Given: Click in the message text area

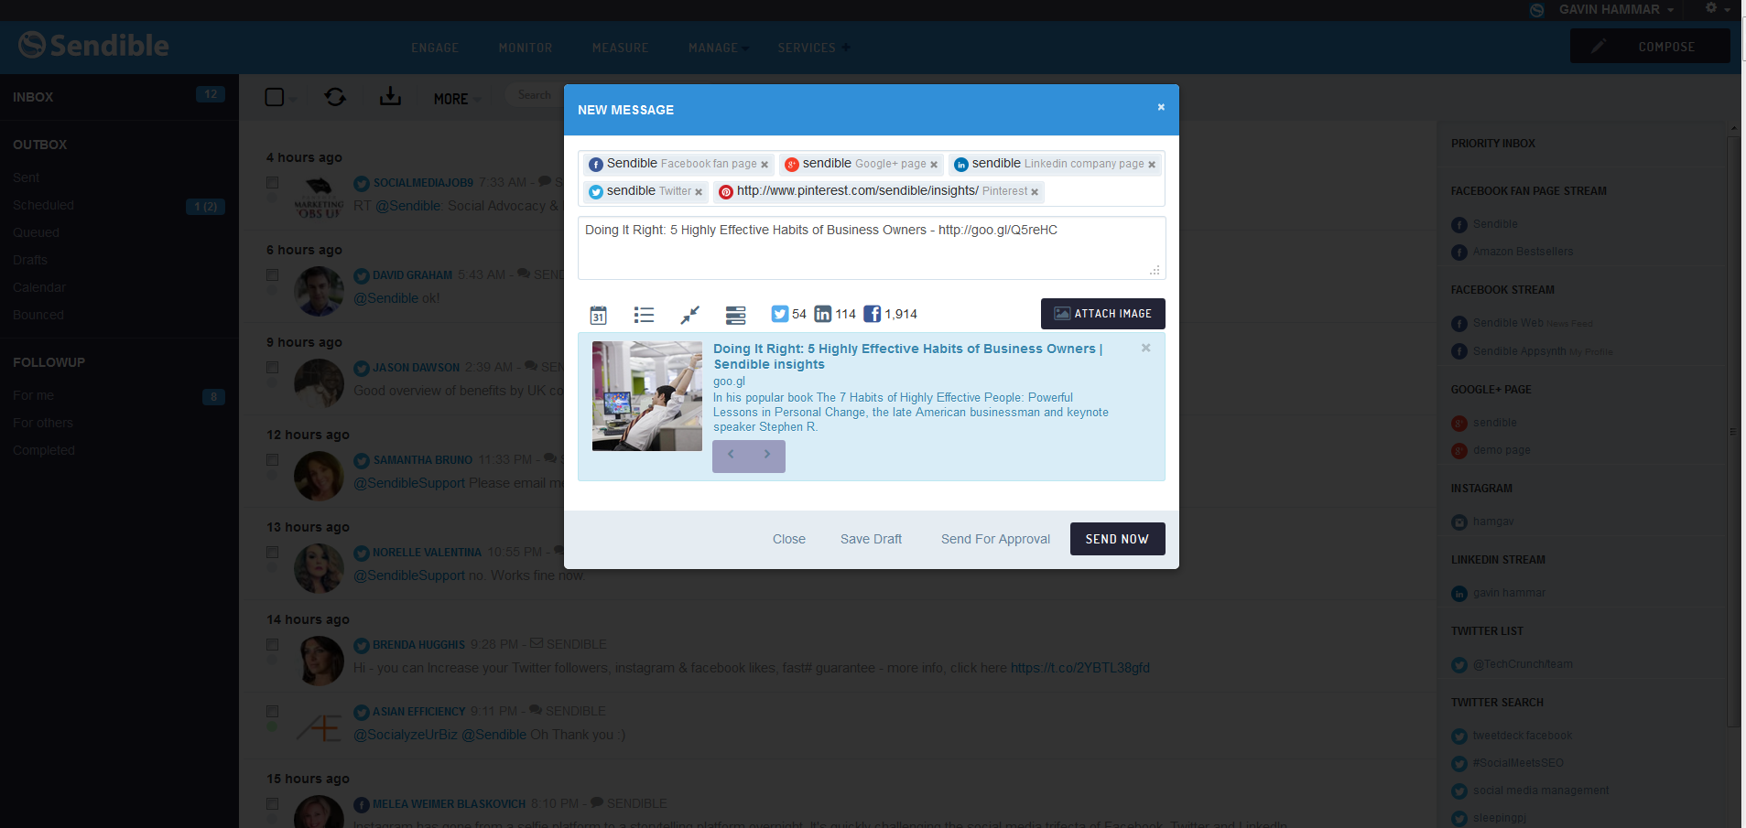Looking at the screenshot, I should tap(871, 248).
